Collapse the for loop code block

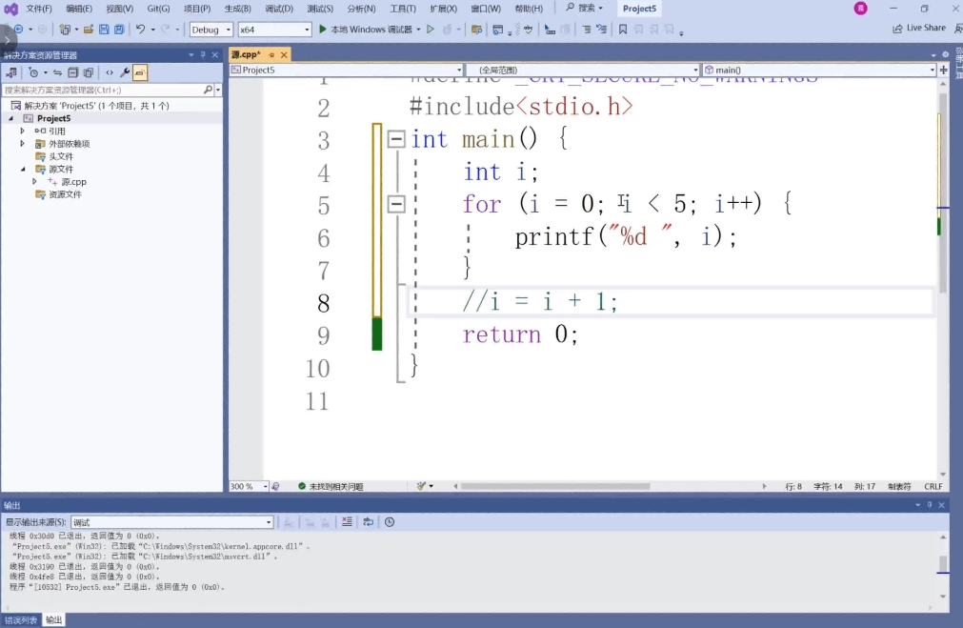(396, 204)
